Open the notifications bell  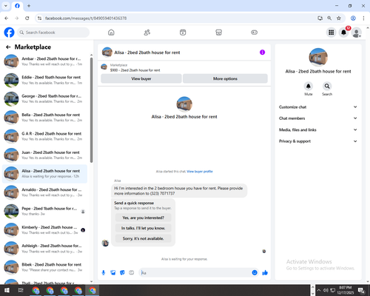[x=343, y=33]
